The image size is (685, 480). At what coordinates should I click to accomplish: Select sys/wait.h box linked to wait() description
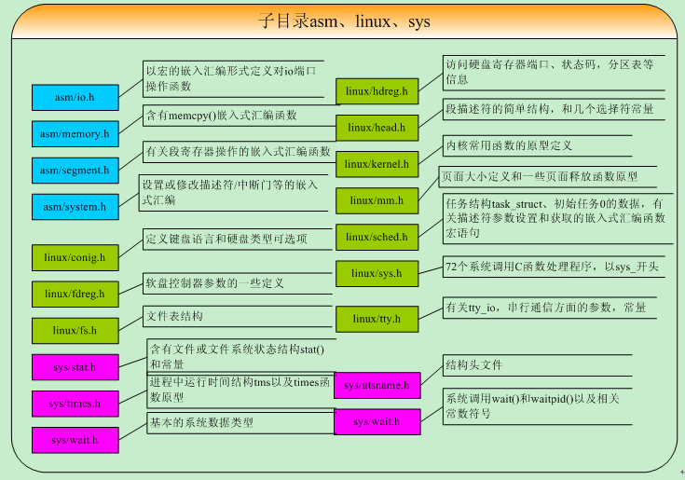(x=377, y=422)
